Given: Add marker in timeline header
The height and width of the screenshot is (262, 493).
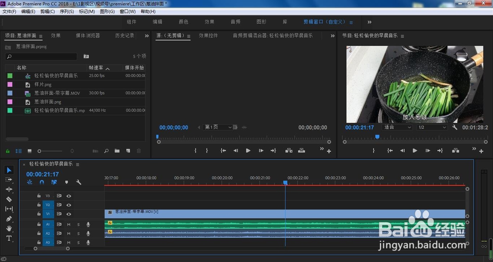Looking at the screenshot, I should tap(67, 182).
